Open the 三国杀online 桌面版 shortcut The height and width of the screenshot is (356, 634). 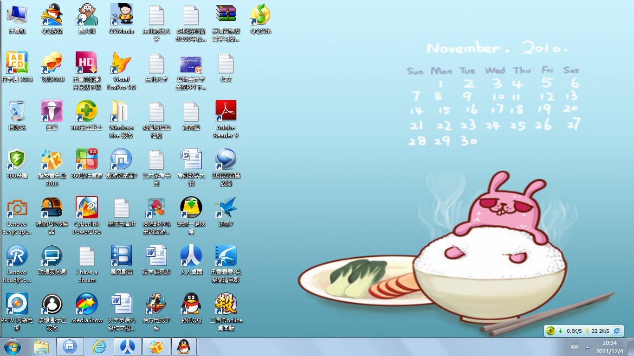(226, 312)
